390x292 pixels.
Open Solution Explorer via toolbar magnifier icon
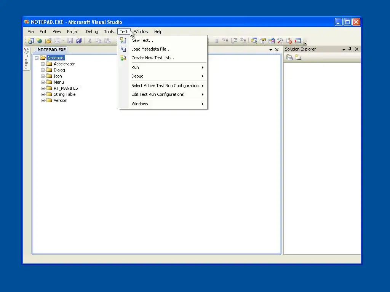[254, 41]
